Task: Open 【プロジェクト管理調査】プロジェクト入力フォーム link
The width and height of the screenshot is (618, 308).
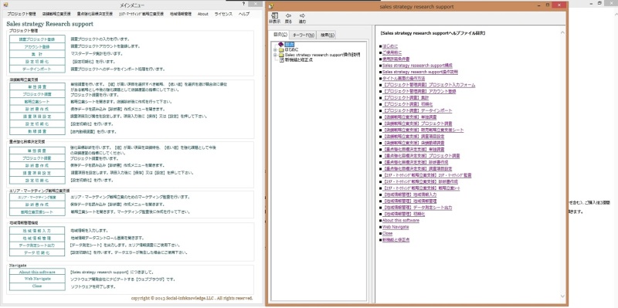Action: pyautogui.click(x=429, y=85)
